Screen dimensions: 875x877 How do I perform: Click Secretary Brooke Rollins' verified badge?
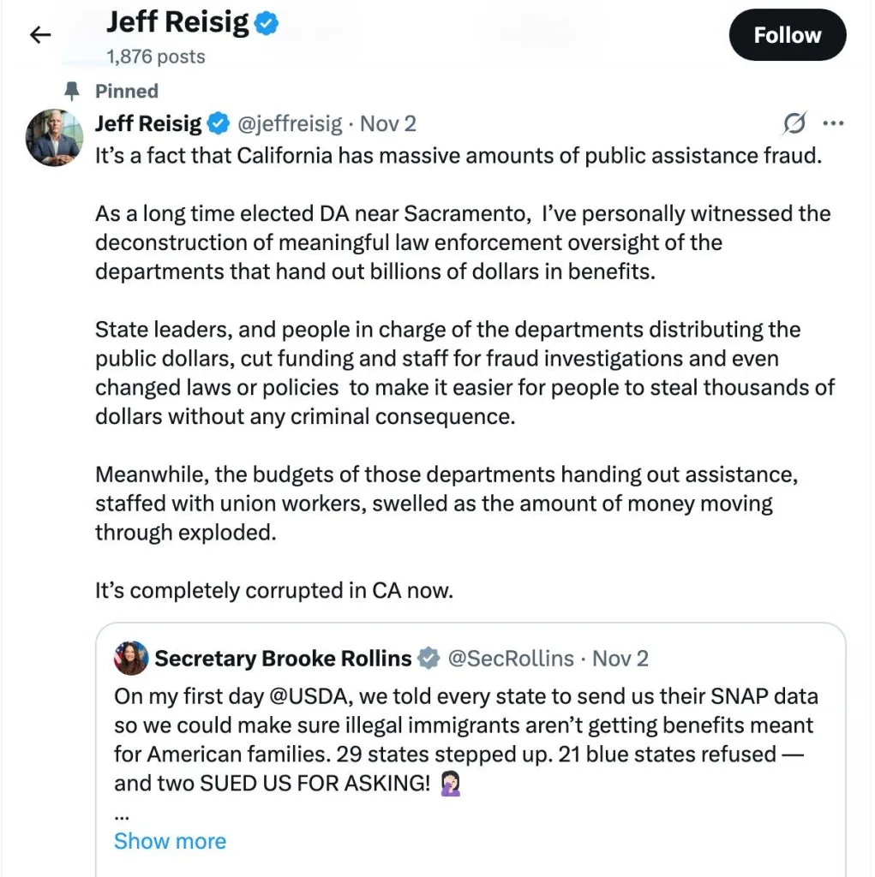pos(429,659)
